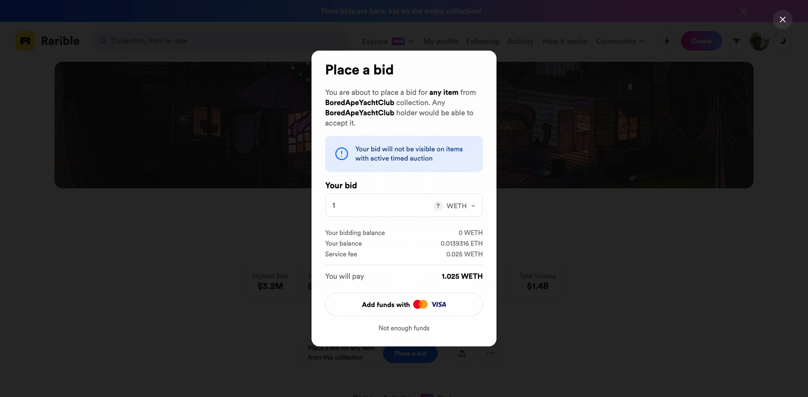
Task: Open the Activity nav link
Action: 520,41
